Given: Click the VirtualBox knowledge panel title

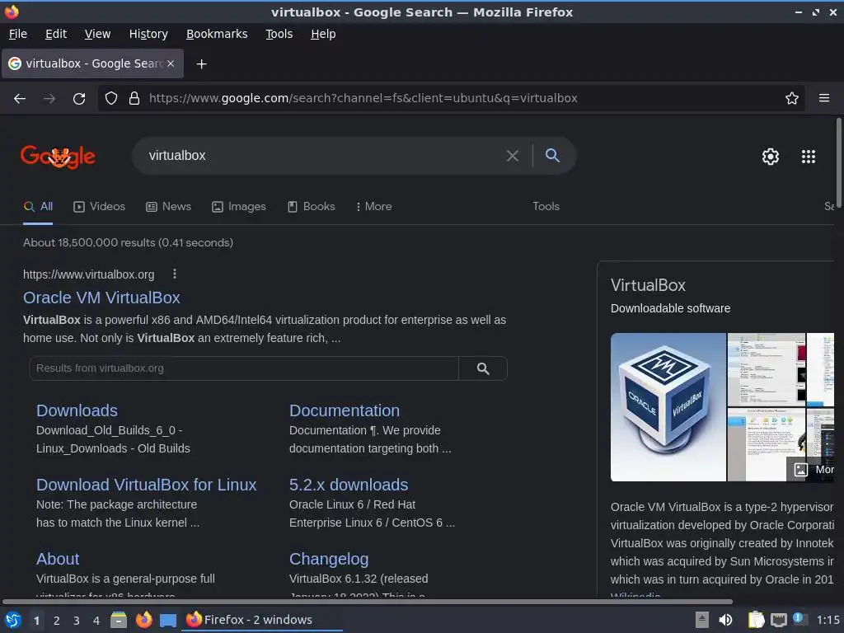Looking at the screenshot, I should [x=648, y=285].
